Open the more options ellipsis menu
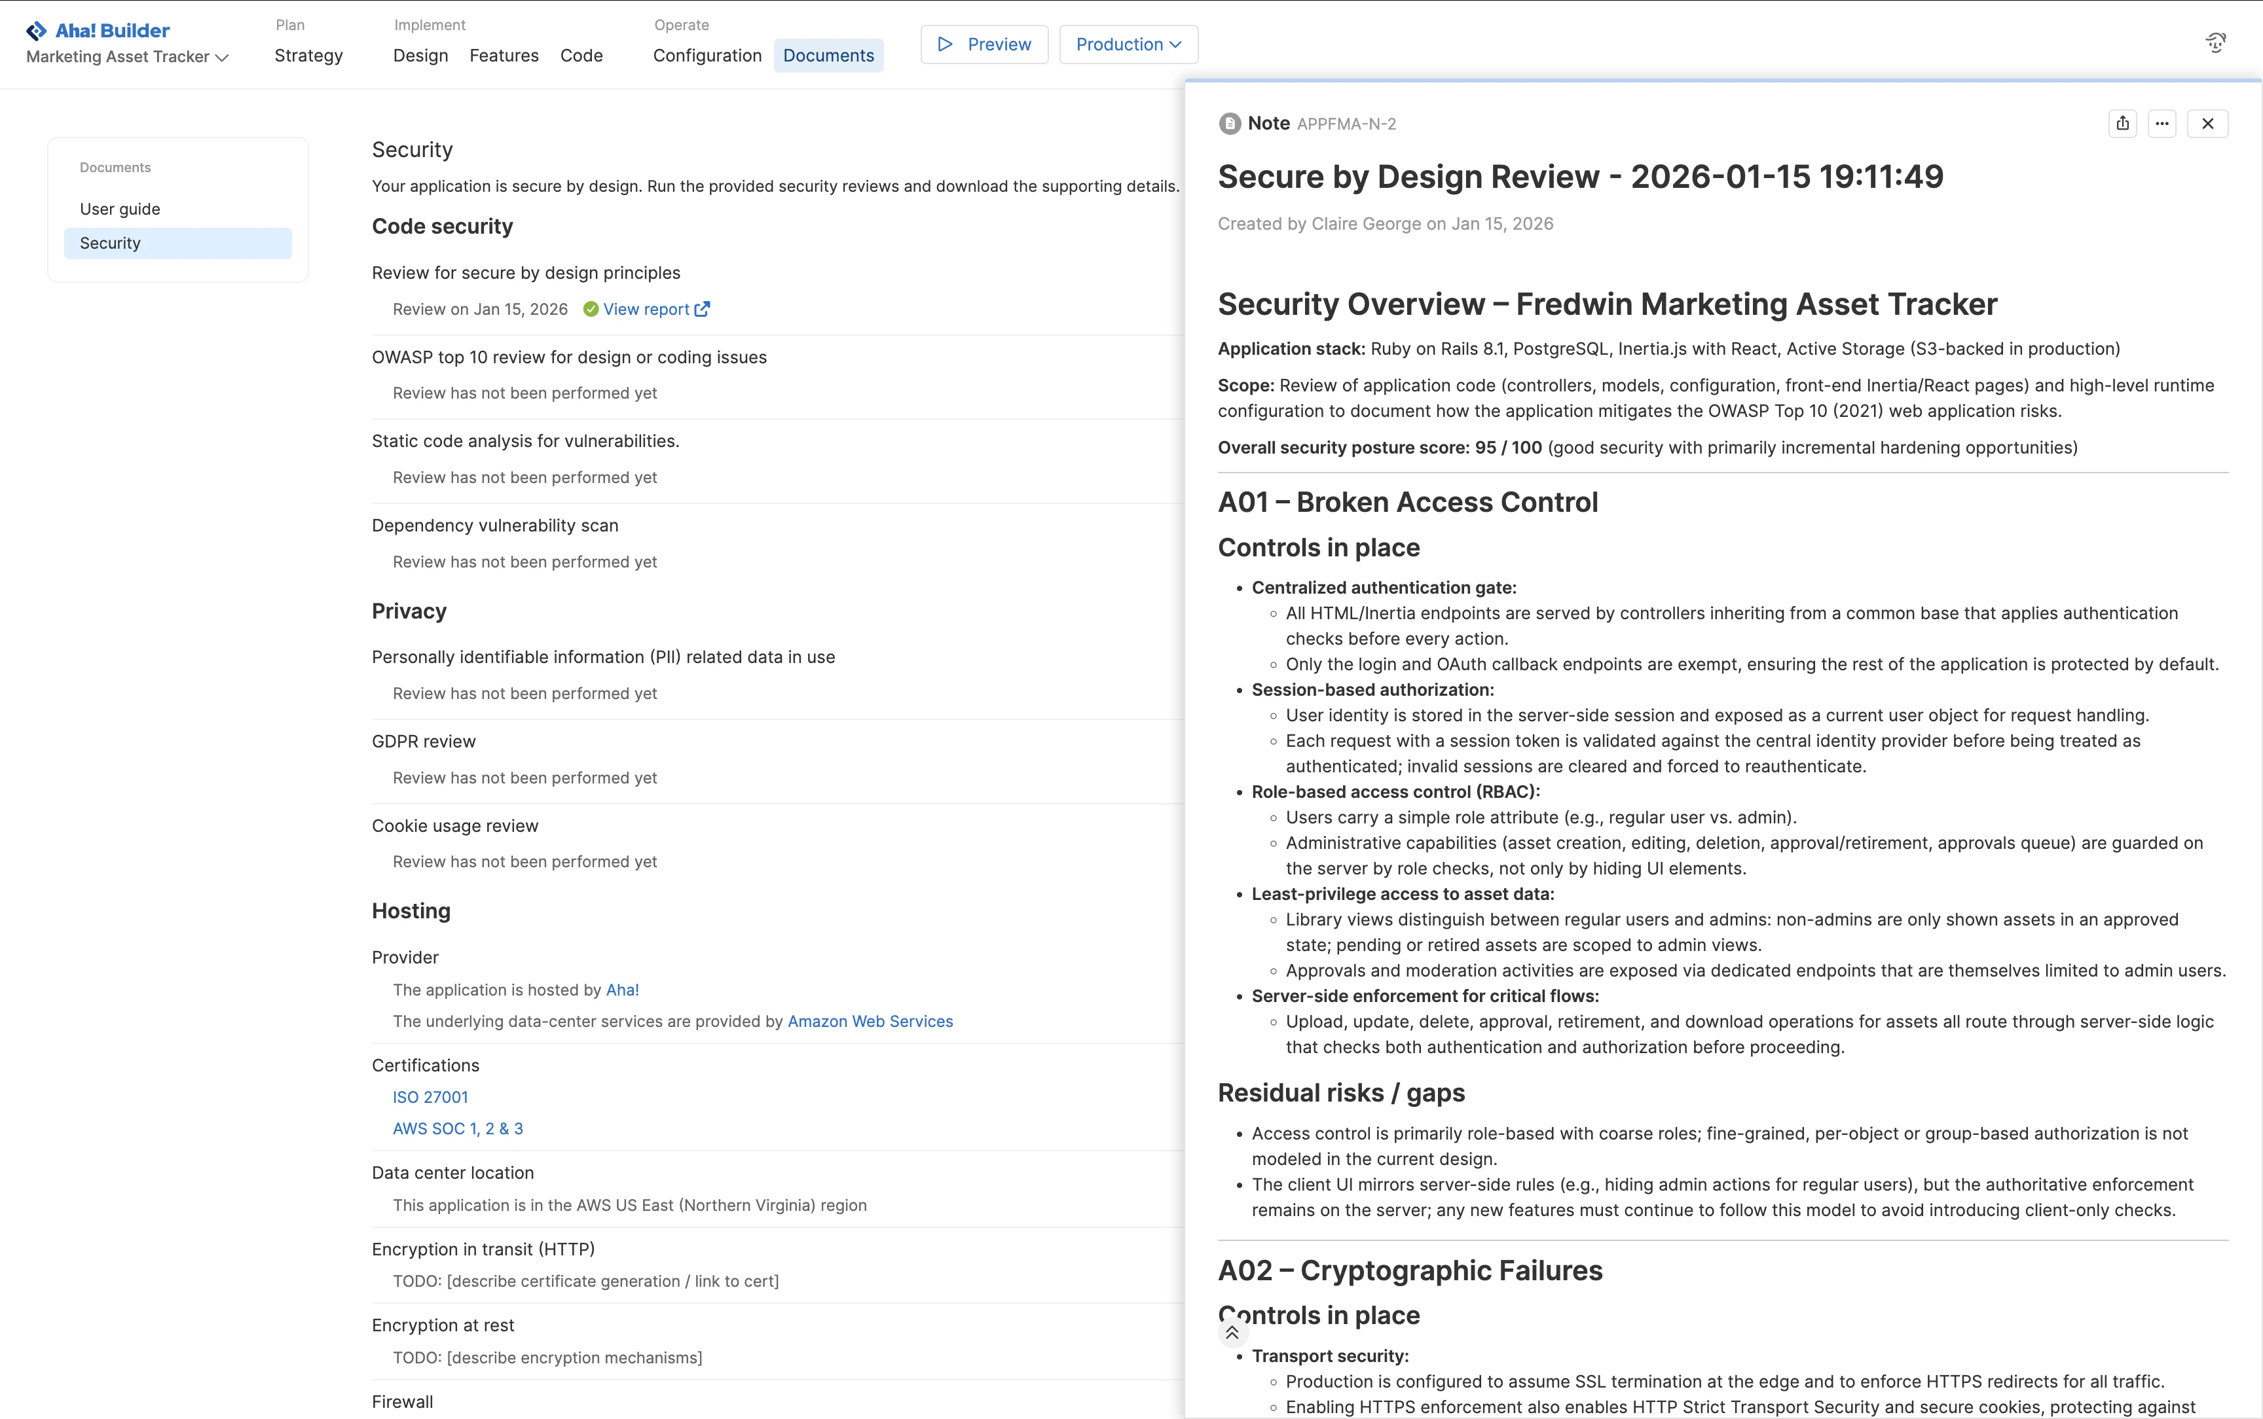The width and height of the screenshot is (2263, 1419). click(2162, 123)
